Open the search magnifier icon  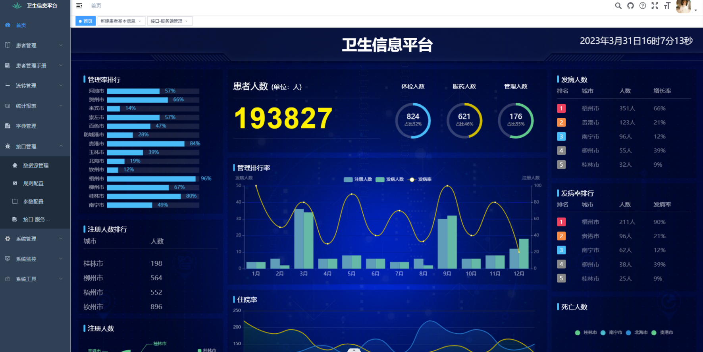(618, 6)
